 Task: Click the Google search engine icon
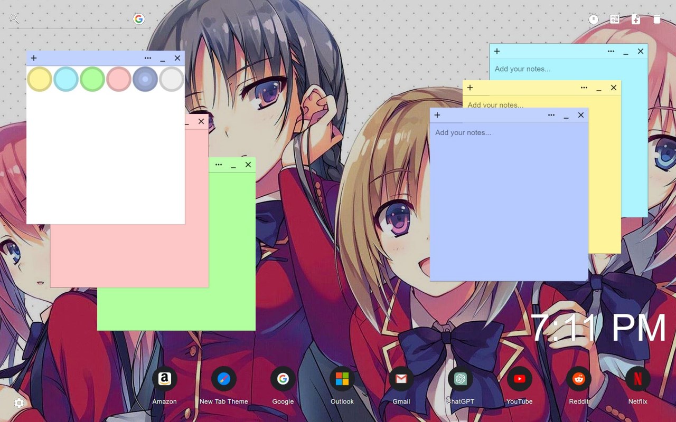[139, 19]
